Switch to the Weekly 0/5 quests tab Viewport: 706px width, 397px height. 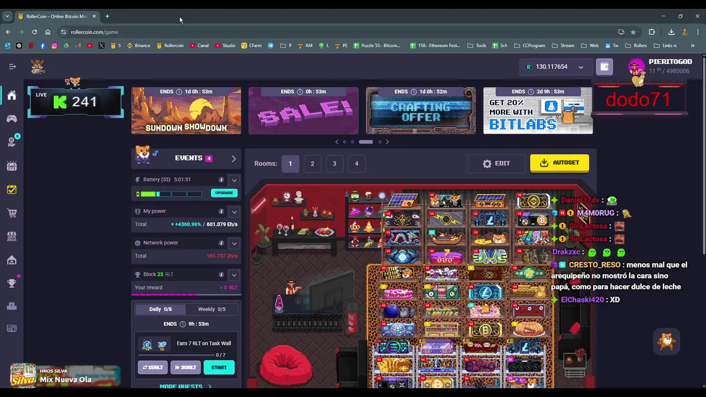(212, 309)
